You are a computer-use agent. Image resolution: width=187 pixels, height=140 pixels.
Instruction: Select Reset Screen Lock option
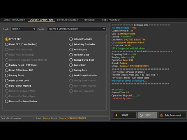pyautogui.click(x=17, y=80)
